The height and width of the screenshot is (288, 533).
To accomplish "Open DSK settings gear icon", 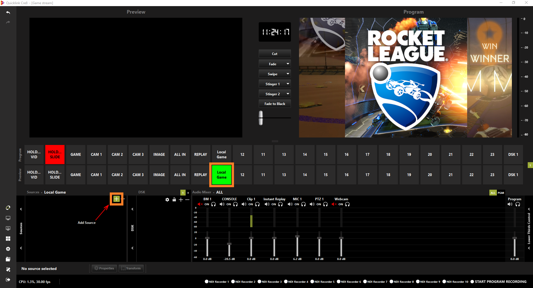I will tap(167, 200).
